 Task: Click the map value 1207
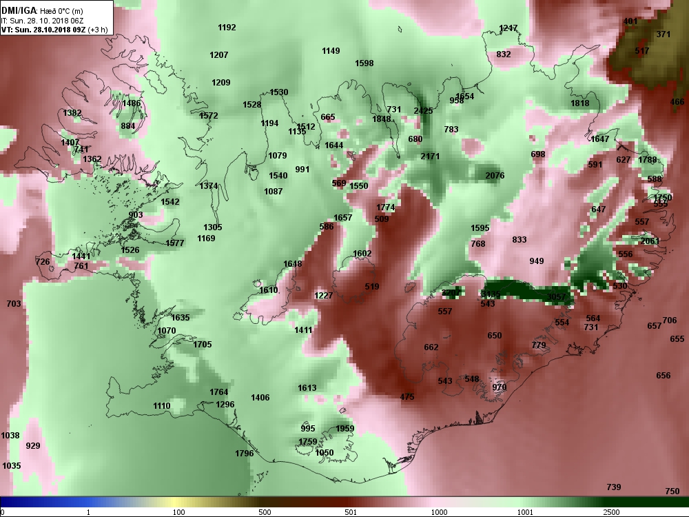pos(219,55)
